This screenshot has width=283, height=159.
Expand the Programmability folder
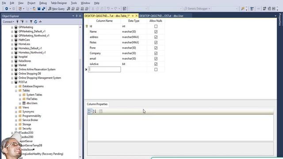click(16, 116)
